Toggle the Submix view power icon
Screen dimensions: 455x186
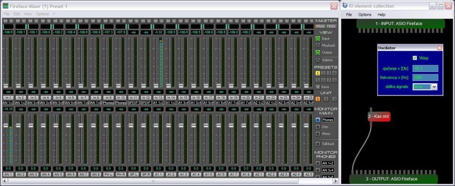pyautogui.click(x=318, y=60)
